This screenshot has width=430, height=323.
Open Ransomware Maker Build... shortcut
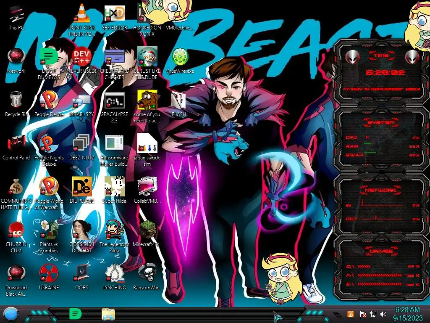[x=114, y=143]
